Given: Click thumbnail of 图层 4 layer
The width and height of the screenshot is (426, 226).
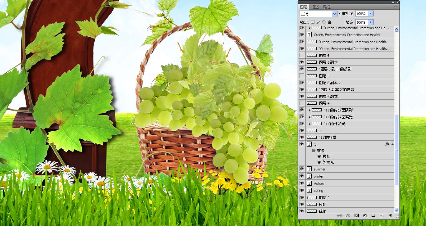Looking at the screenshot, I should point(312,103).
